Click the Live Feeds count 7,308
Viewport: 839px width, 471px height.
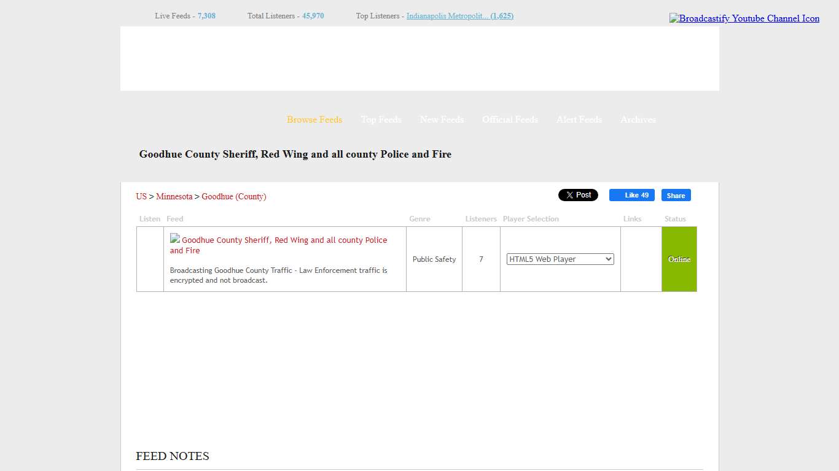click(x=206, y=16)
